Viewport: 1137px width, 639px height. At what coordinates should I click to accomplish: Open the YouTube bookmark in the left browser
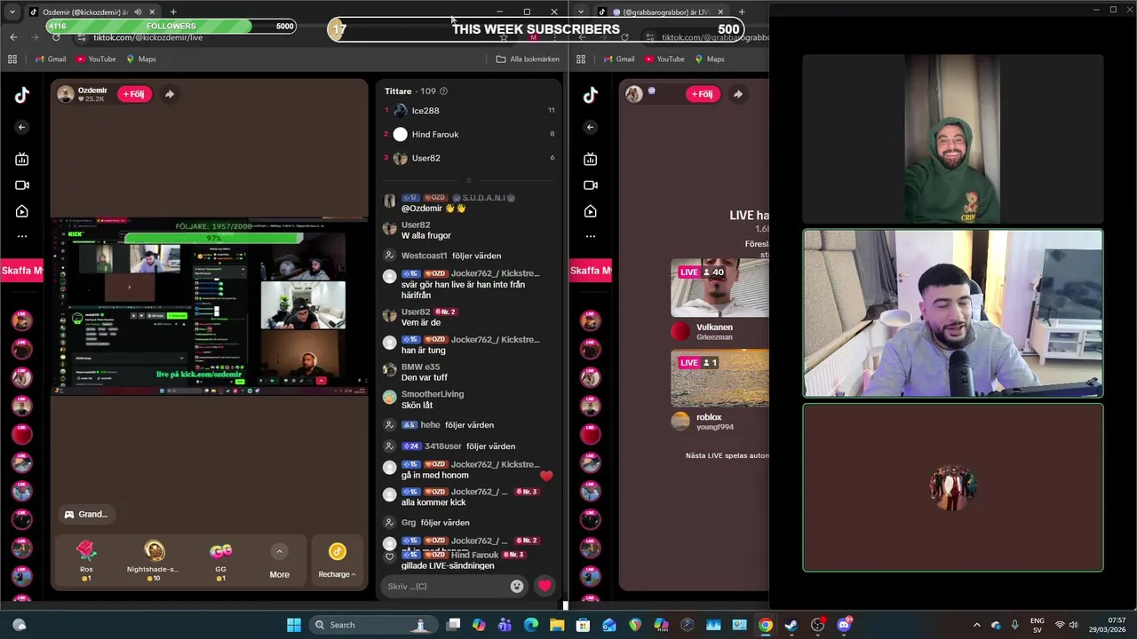96,59
